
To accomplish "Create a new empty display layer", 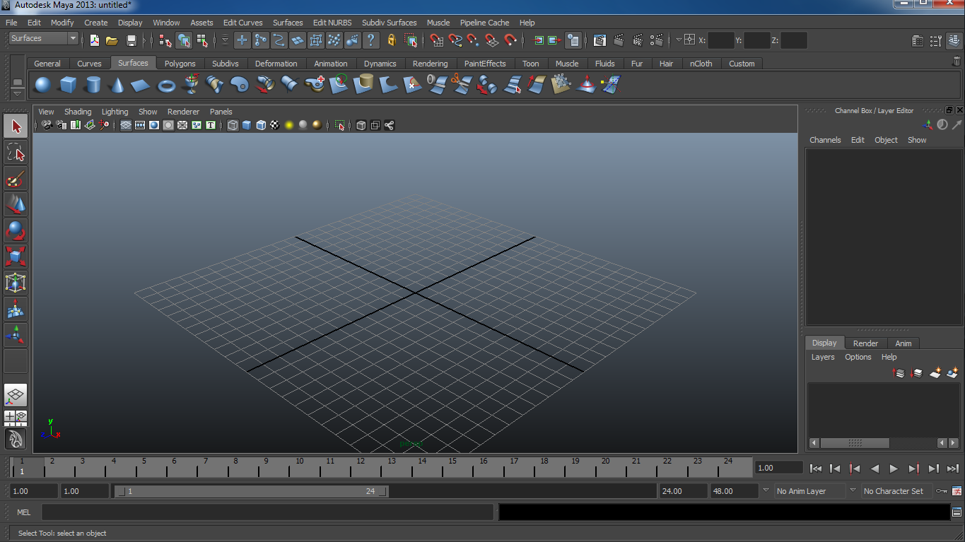I will click(x=935, y=372).
